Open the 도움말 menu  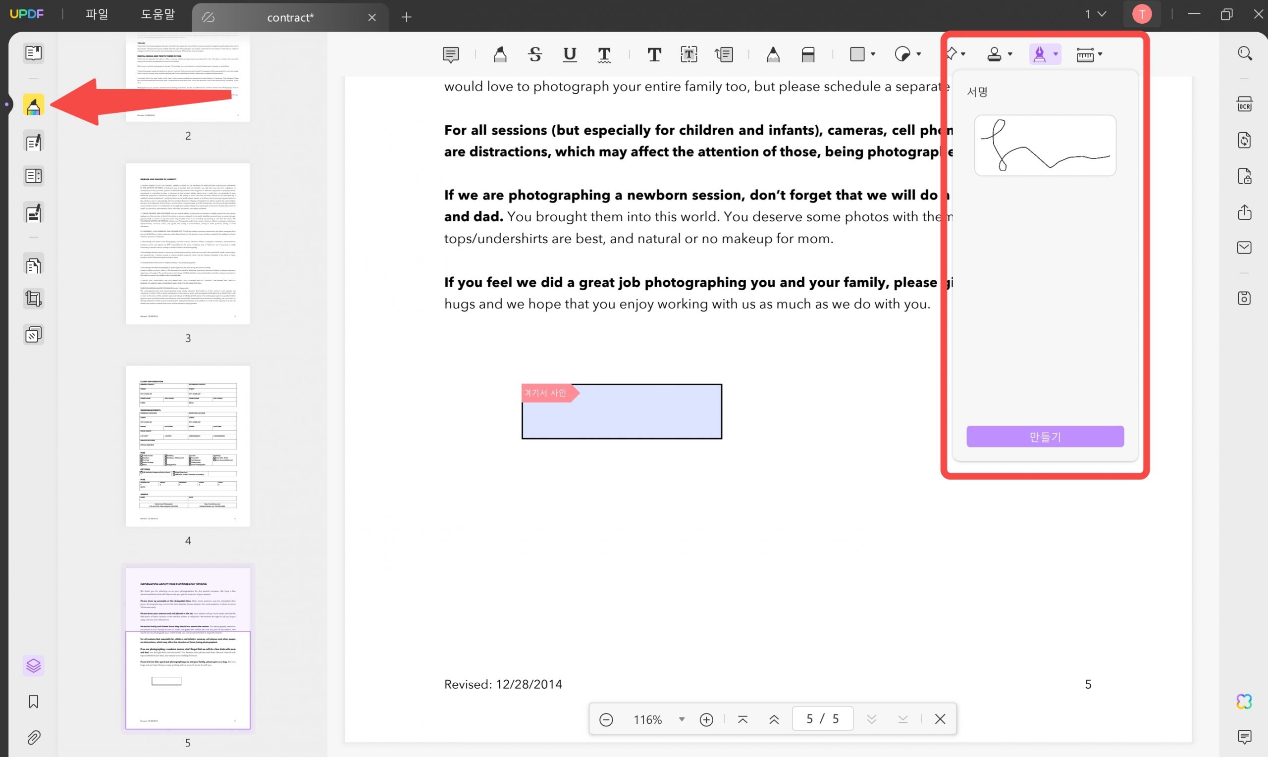point(158,14)
